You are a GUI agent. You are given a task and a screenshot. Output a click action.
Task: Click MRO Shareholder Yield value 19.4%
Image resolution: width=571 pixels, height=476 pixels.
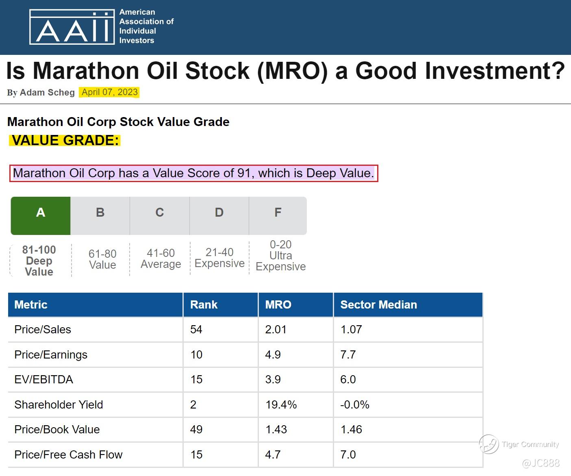coord(281,405)
